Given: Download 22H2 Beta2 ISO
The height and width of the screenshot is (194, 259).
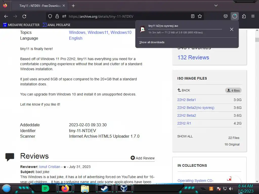Looking at the screenshot, I should click(x=187, y=115).
